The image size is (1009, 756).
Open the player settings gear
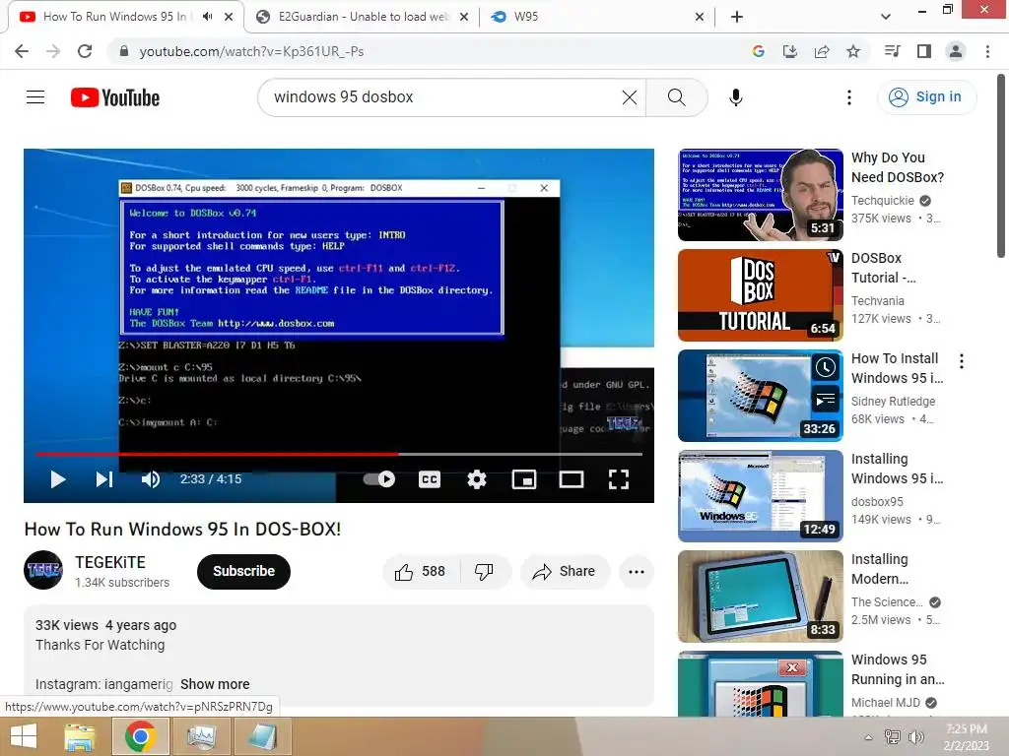[x=477, y=479]
